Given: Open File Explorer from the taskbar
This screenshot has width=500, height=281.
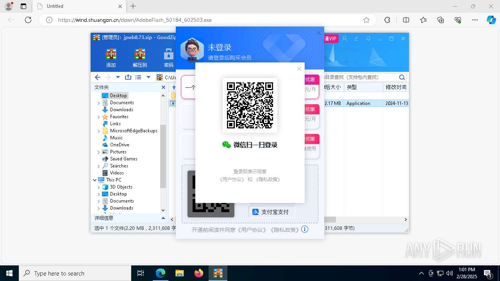Looking at the screenshot, I should click(x=180, y=273).
